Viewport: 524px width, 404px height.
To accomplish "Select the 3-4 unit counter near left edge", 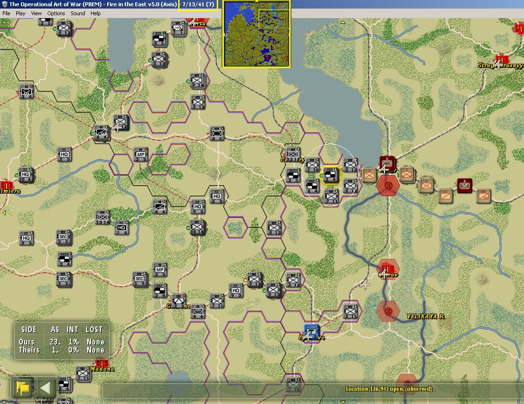I will tap(26, 92).
